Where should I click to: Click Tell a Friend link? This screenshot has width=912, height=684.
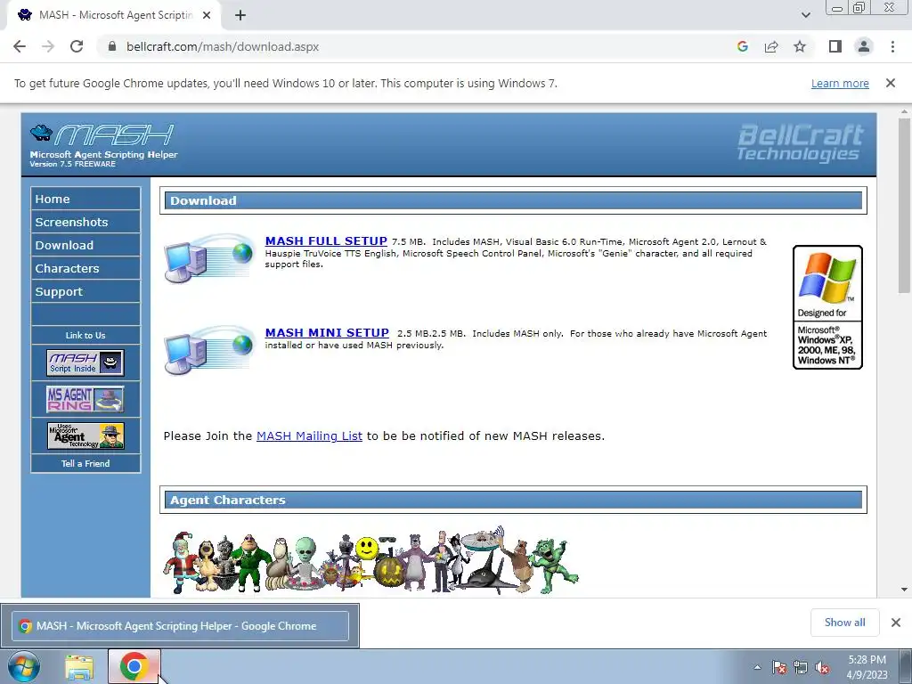(x=85, y=463)
